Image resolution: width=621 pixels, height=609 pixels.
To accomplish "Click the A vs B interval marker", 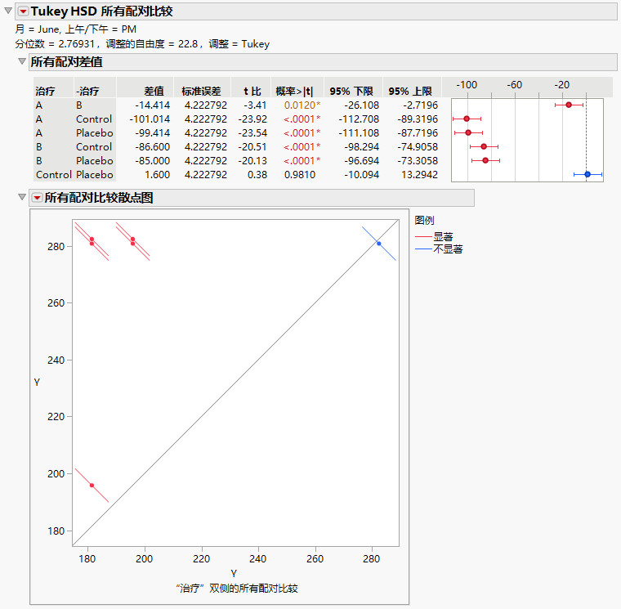I will pos(569,105).
